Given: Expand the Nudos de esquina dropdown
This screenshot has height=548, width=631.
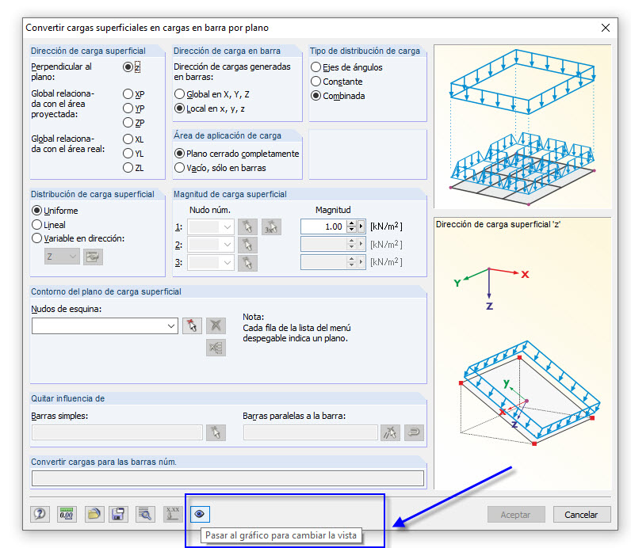Looking at the screenshot, I should click(x=171, y=325).
